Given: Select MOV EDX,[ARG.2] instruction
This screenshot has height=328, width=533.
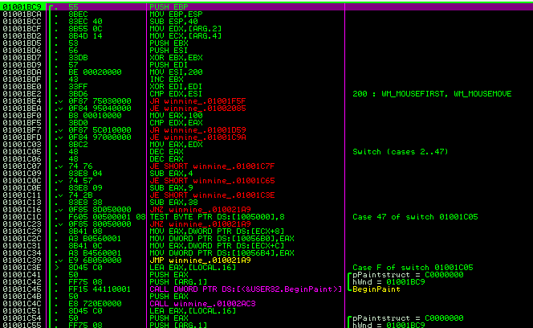Looking at the screenshot, I should pos(185,29).
